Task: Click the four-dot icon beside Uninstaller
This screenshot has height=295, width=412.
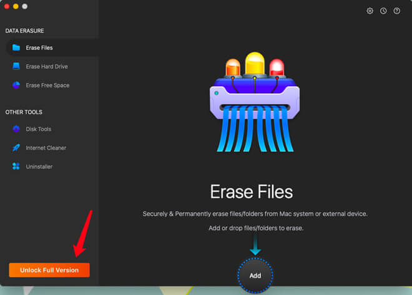Action: (16, 166)
